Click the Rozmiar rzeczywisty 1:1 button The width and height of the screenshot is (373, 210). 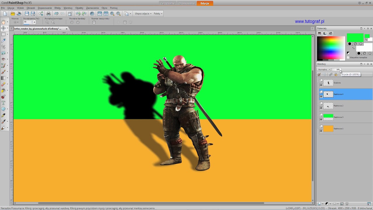[94, 22]
